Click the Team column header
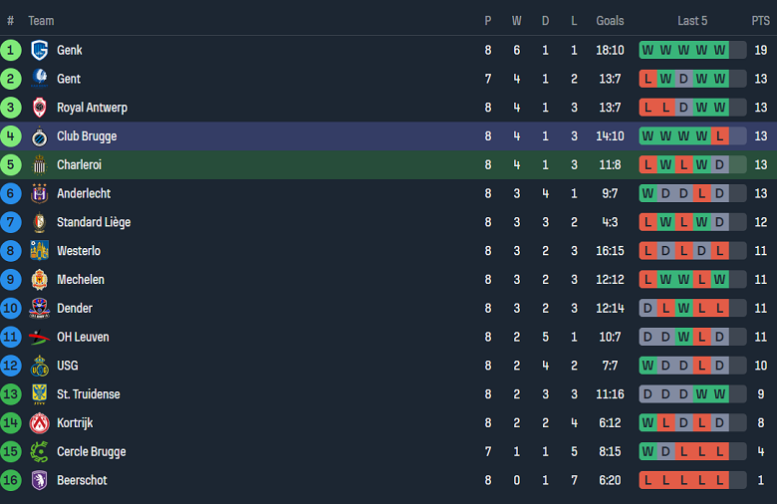This screenshot has width=777, height=504. point(41,21)
